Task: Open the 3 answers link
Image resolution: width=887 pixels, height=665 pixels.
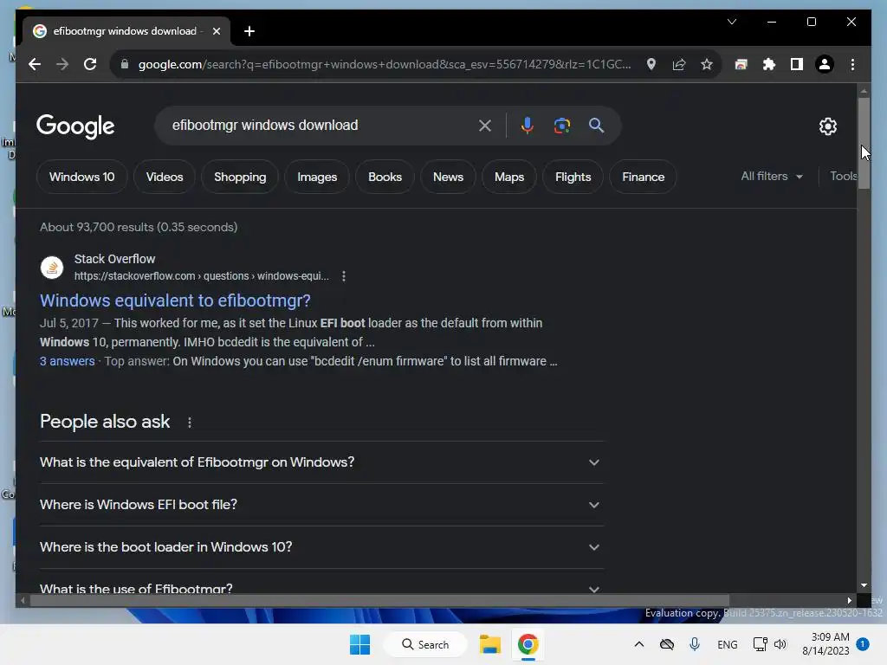Action: pyautogui.click(x=68, y=361)
